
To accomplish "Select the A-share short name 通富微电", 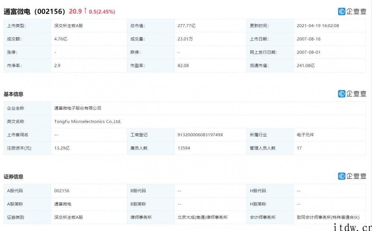I will point(62,204).
